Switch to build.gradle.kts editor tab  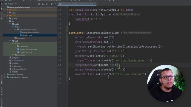click(77, 4)
